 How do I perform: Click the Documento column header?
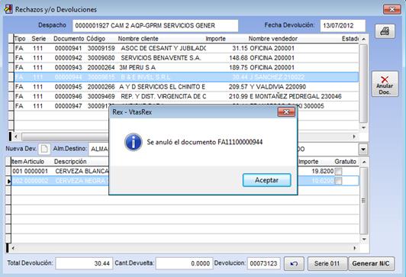(69, 39)
